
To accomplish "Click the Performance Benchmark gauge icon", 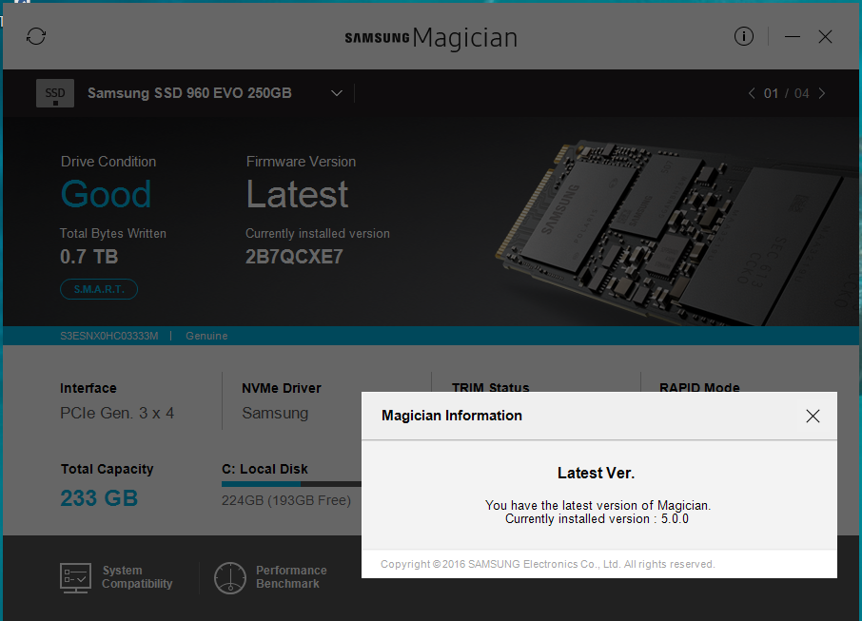I will click(x=230, y=577).
